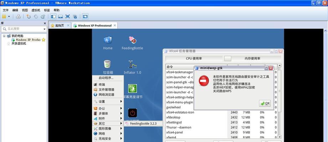Close the Windows XP Professional tab

115,26
